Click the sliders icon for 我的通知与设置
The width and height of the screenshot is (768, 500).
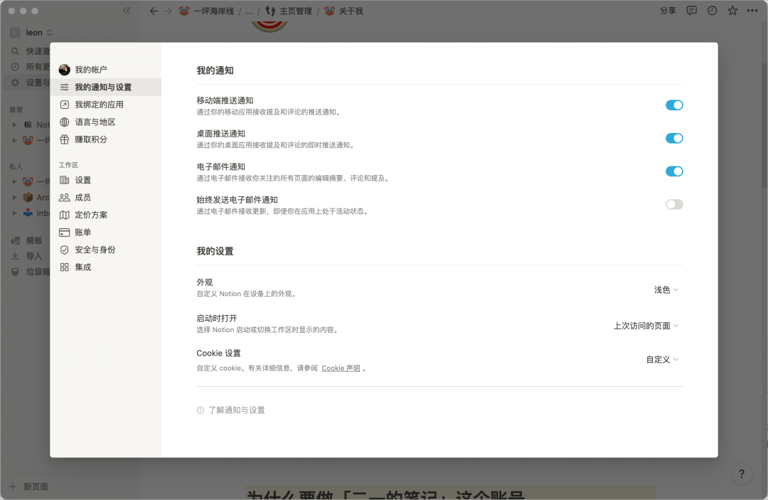(x=64, y=87)
